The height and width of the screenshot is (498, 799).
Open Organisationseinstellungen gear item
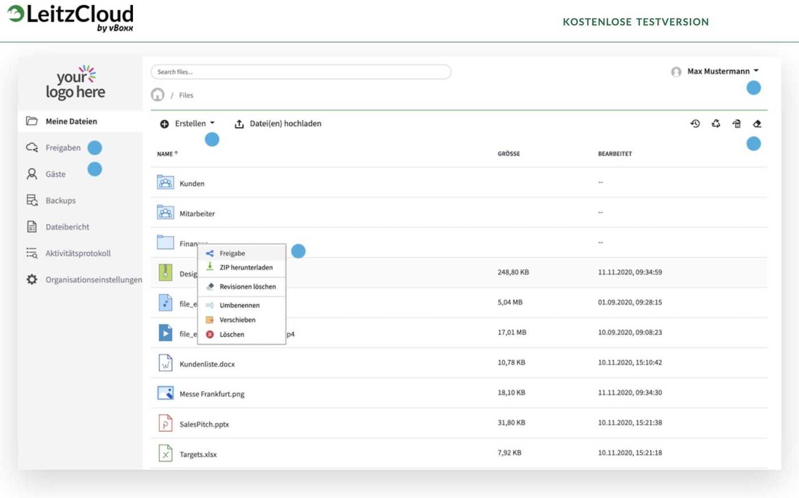(84, 279)
